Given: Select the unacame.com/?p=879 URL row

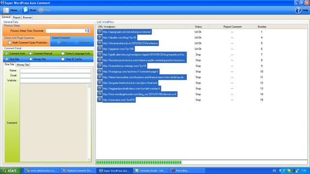Looking at the screenshot, I should [x=119, y=100].
